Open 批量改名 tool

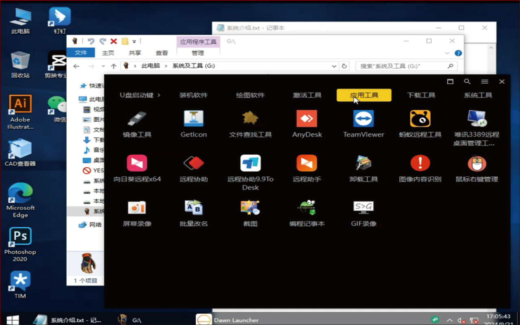[x=194, y=213]
